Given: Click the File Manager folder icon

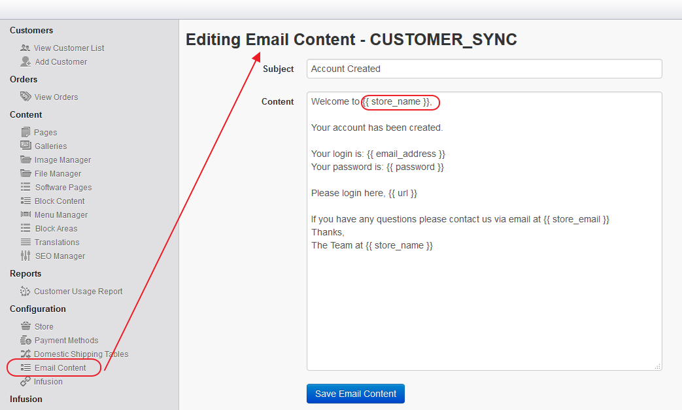Looking at the screenshot, I should coord(26,173).
